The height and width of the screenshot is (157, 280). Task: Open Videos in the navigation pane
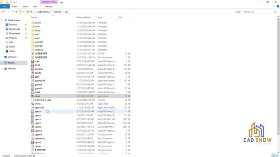(12, 51)
